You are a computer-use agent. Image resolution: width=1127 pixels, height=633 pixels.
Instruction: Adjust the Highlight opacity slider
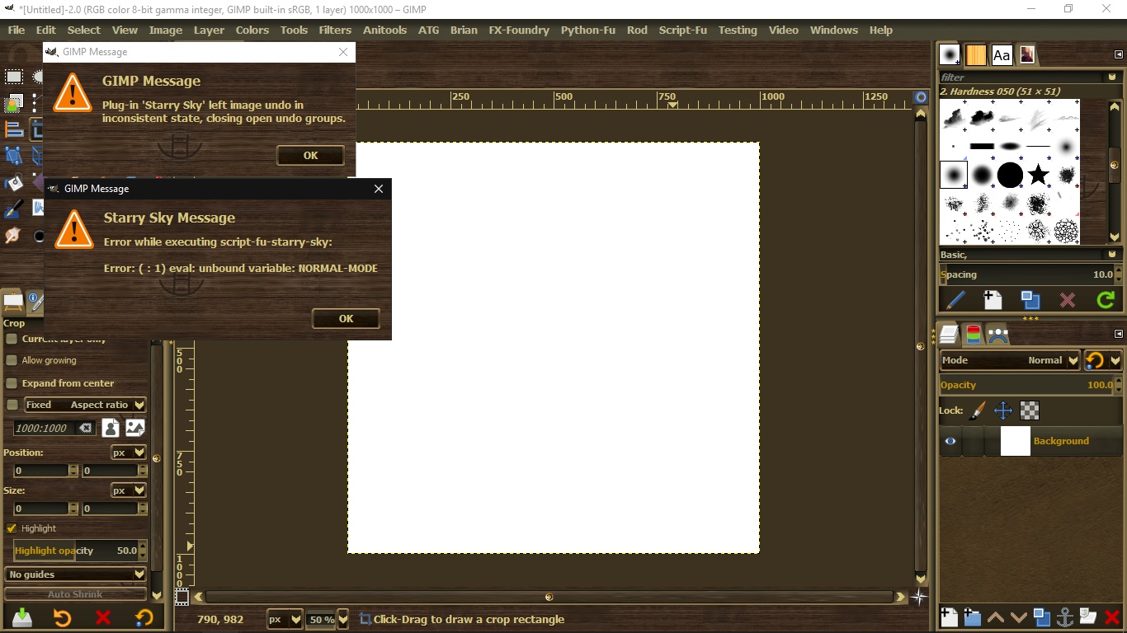click(x=75, y=551)
